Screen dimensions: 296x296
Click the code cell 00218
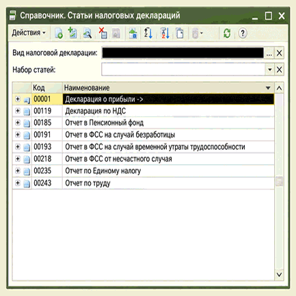pos(46,159)
